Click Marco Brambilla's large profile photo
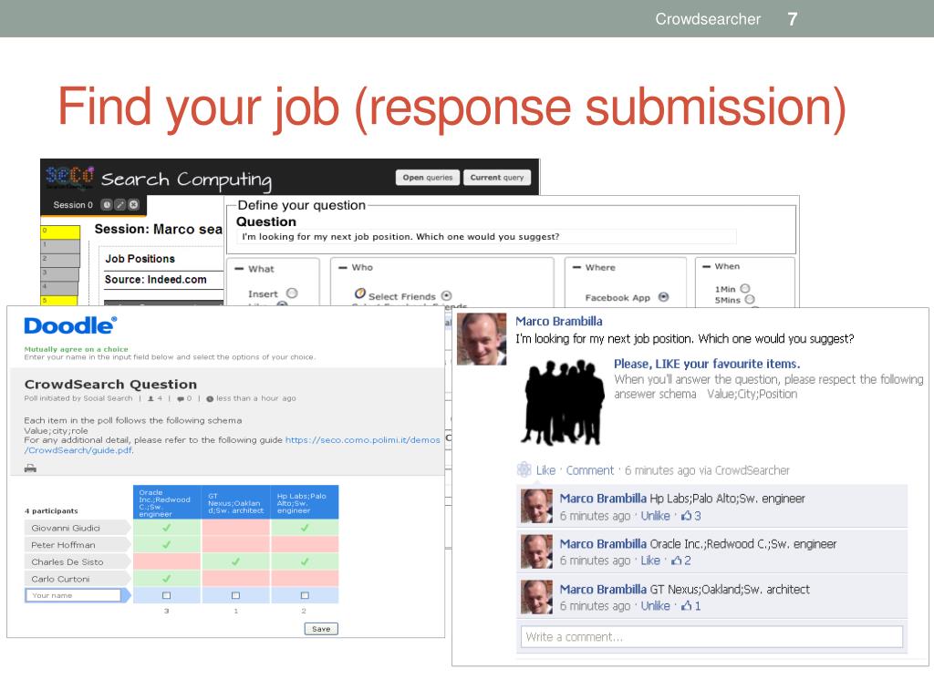This screenshot has height=700, width=934. (482, 339)
